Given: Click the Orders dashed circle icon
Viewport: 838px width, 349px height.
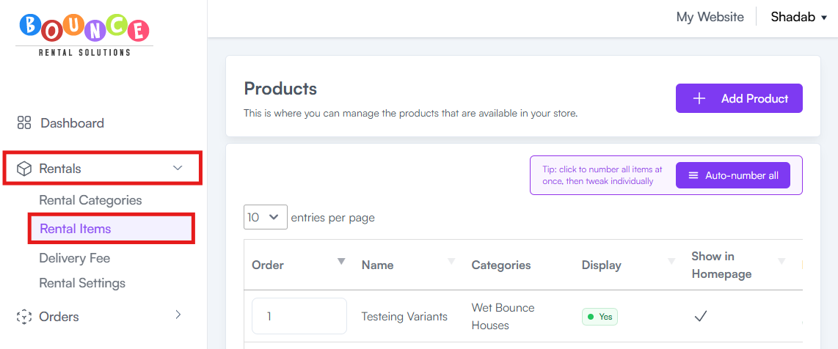Looking at the screenshot, I should pyautogui.click(x=24, y=317).
